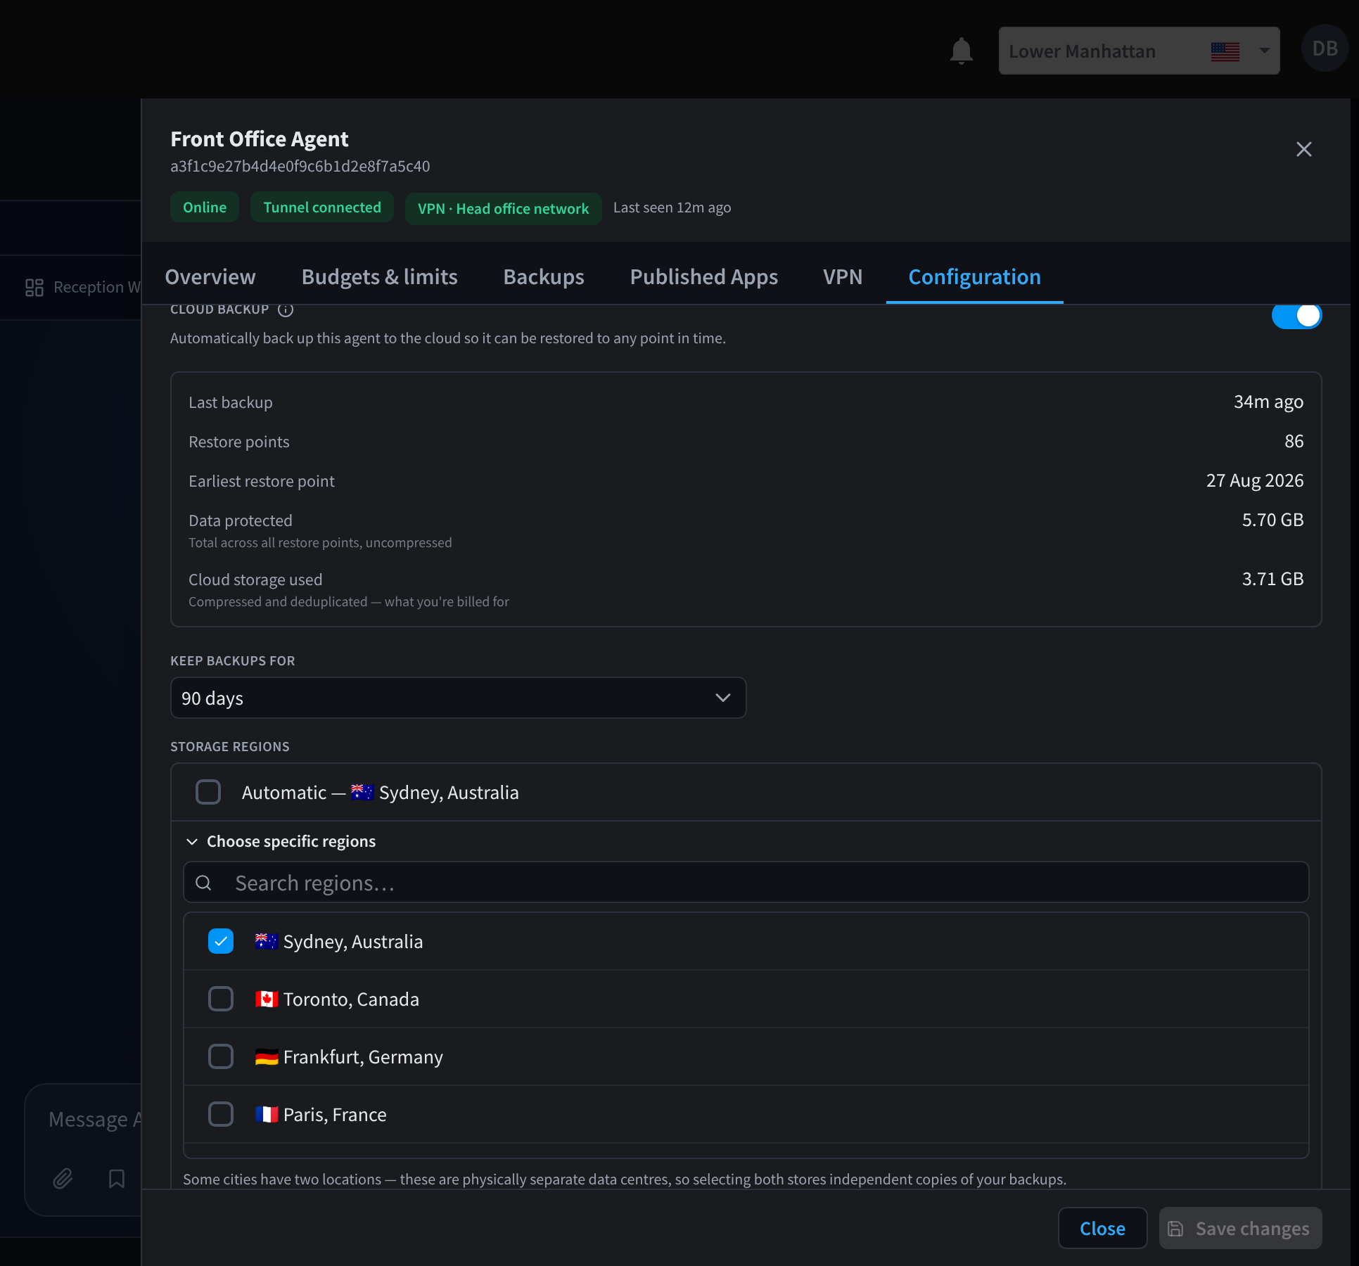1359x1266 pixels.
Task: Click the Cloud Backup info icon
Action: (286, 309)
